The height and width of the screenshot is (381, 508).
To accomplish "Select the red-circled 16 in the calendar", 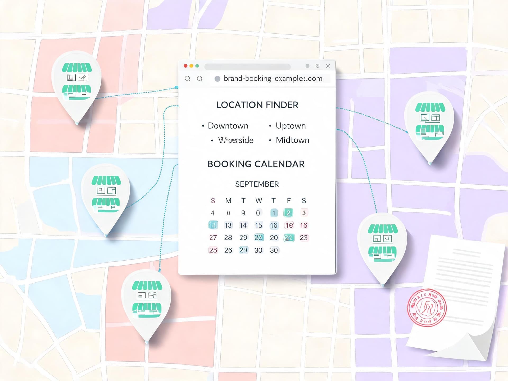I will [x=289, y=225].
